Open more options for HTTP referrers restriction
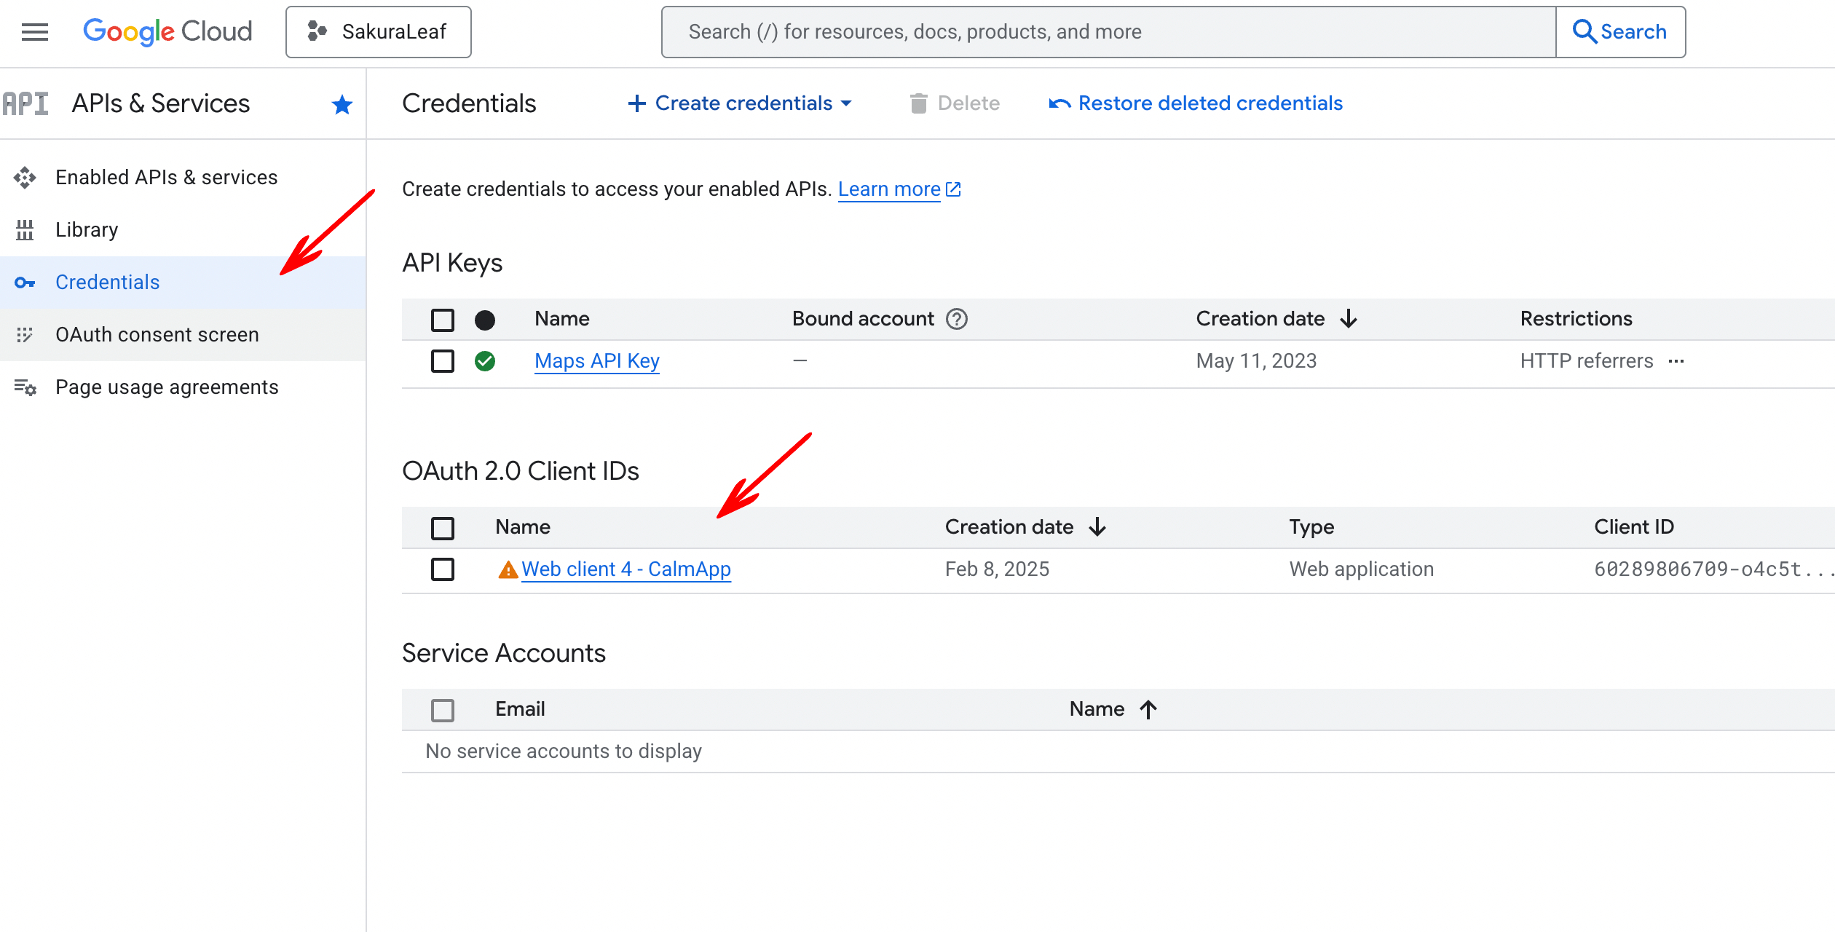This screenshot has height=932, width=1835. pos(1676,361)
